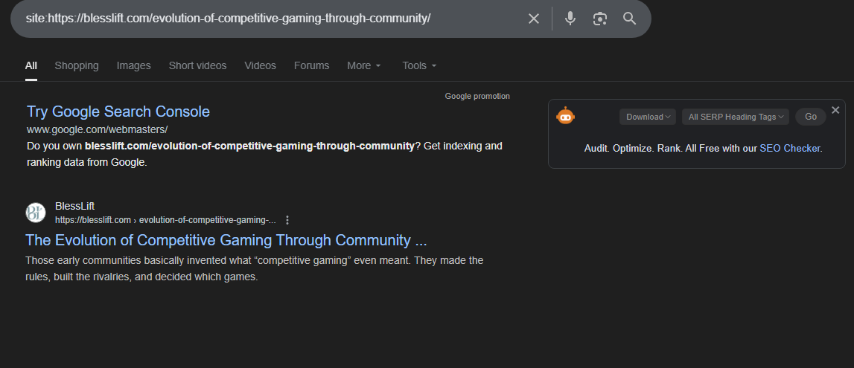Image resolution: width=854 pixels, height=368 pixels.
Task: Click the BlessLift site name
Action: [74, 206]
